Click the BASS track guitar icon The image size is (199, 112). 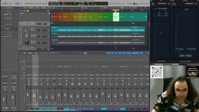(26, 23)
